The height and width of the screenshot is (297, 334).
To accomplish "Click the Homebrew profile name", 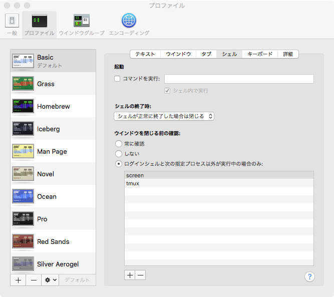I will click(x=54, y=106).
